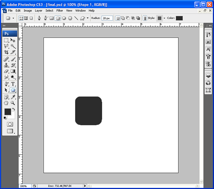
Task: Select the Clone Stamp tool
Action: coord(6,65)
